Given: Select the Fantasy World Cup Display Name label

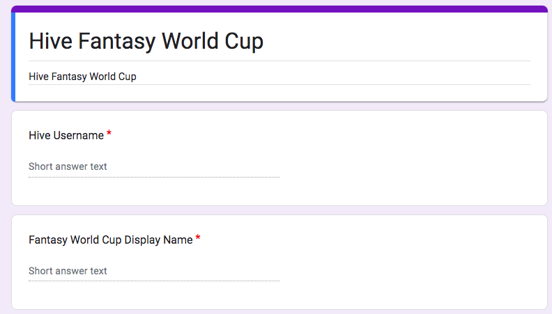Looking at the screenshot, I should pos(111,240).
